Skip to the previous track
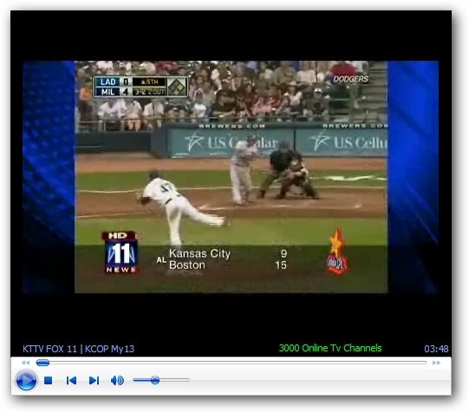The height and width of the screenshot is (413, 469). (x=71, y=380)
